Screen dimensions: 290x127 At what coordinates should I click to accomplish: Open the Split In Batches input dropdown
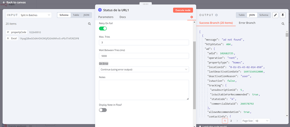(35, 15)
